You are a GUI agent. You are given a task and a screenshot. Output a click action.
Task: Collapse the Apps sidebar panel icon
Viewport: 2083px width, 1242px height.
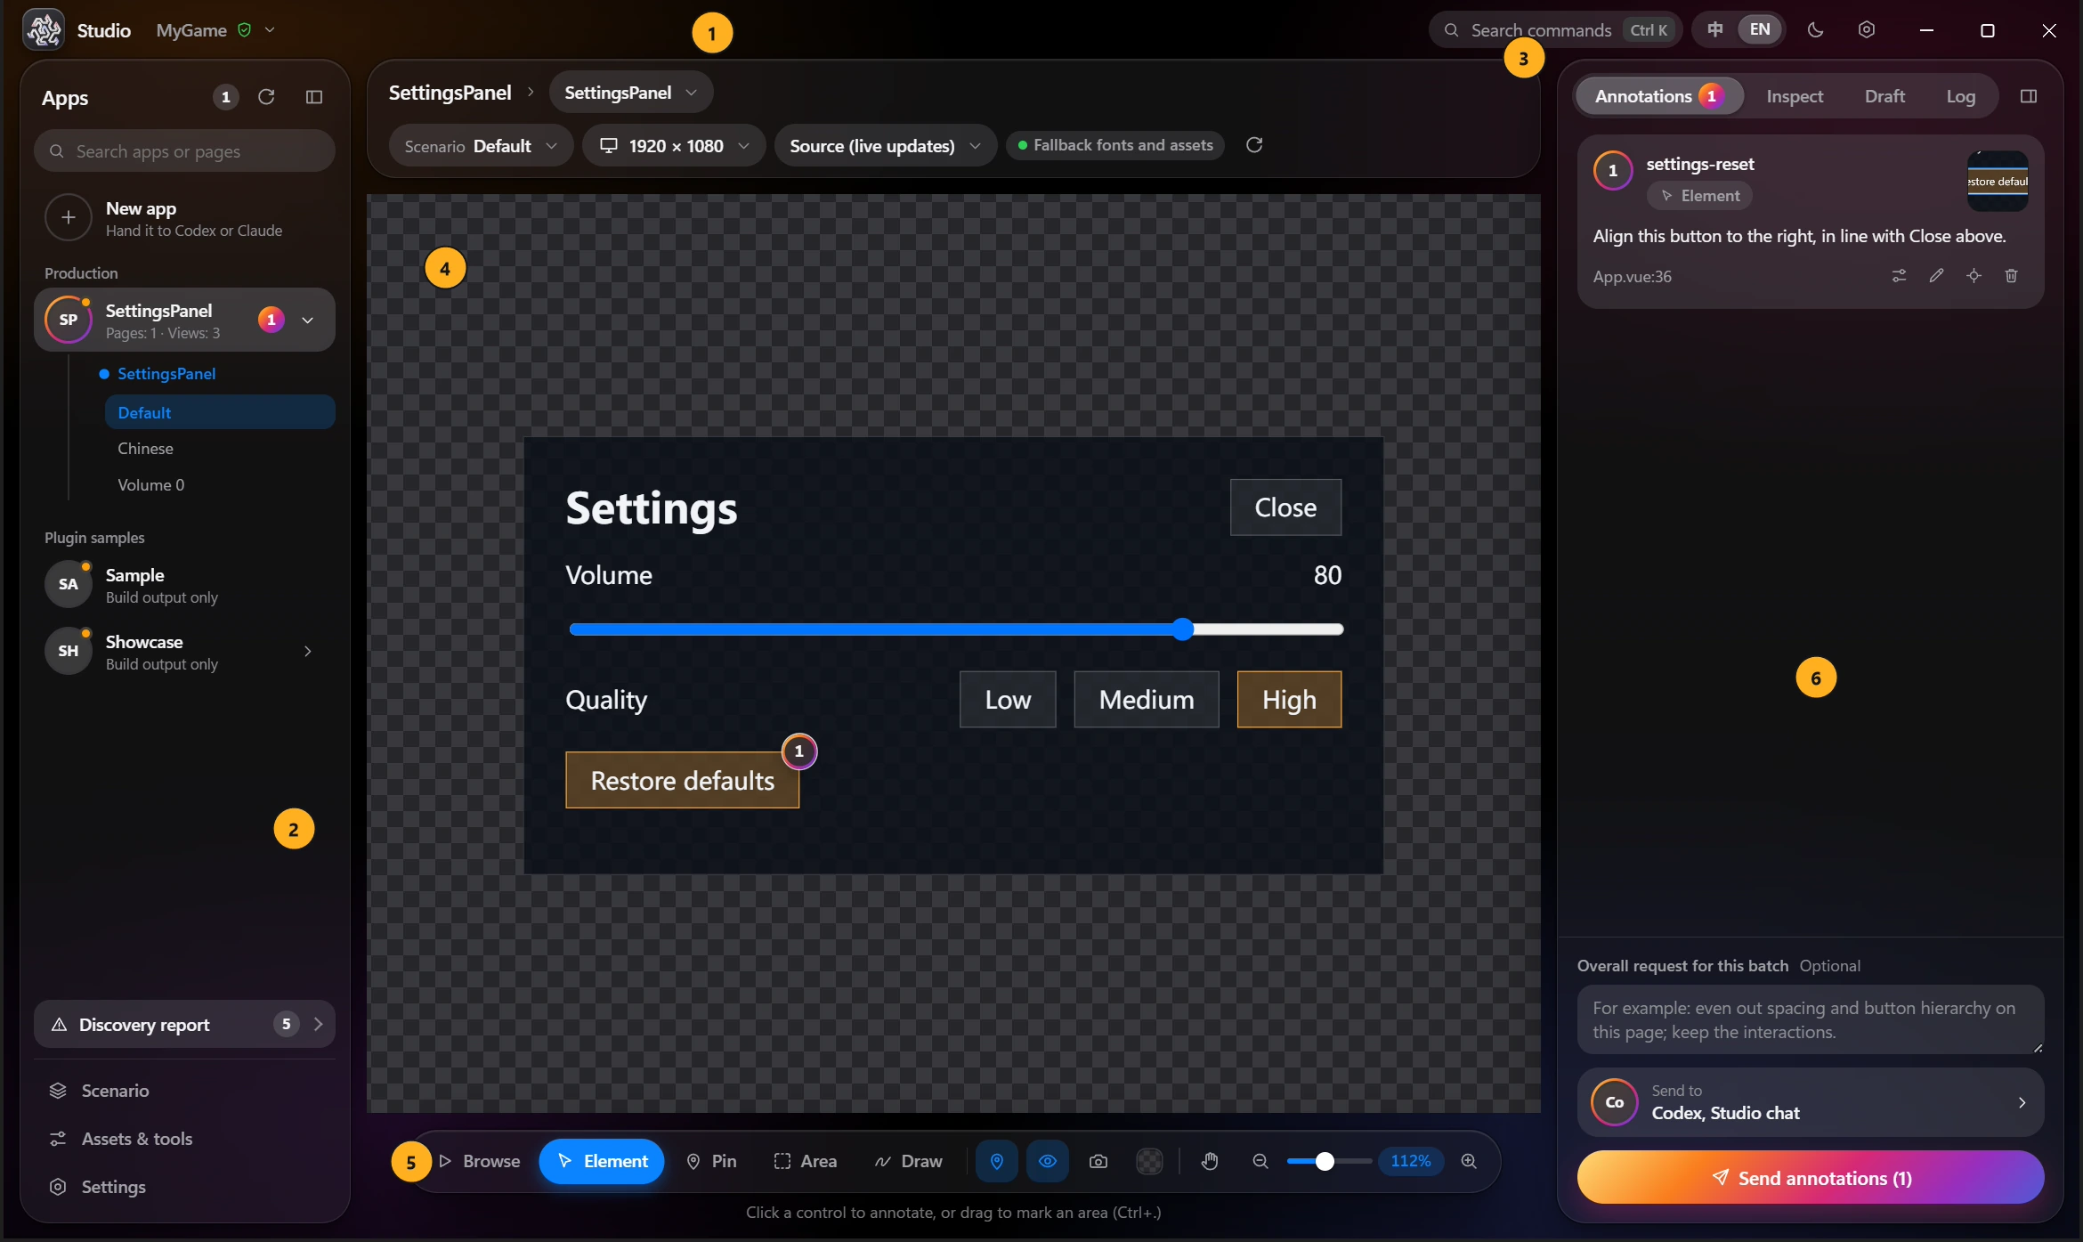point(314,97)
